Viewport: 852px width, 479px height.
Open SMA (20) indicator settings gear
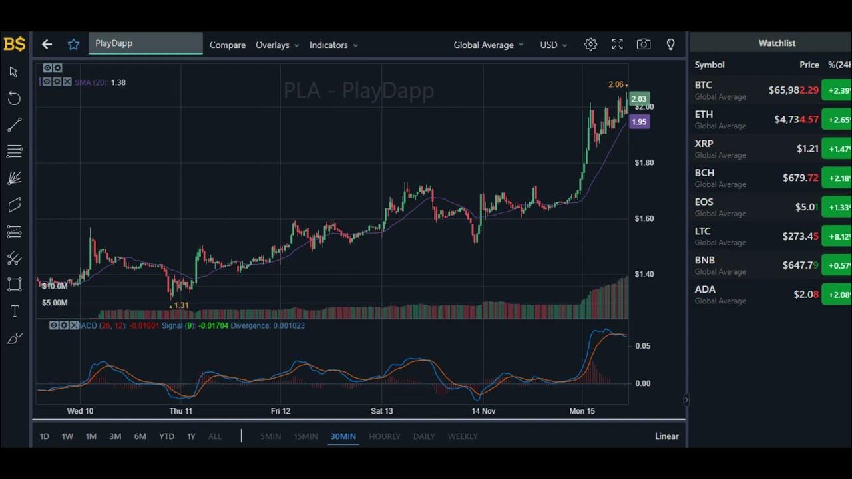[57, 82]
